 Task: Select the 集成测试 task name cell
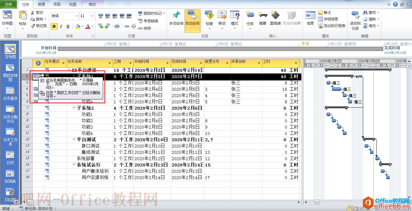tap(90, 152)
